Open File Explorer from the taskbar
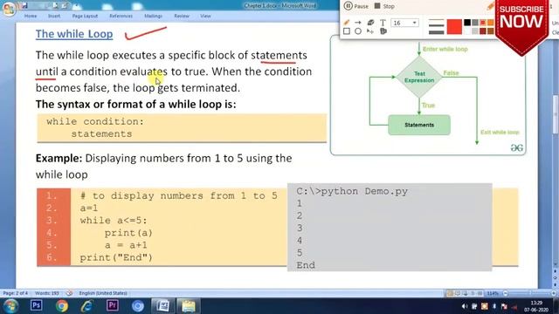Viewport: 559px width, 314px height. tap(189, 306)
